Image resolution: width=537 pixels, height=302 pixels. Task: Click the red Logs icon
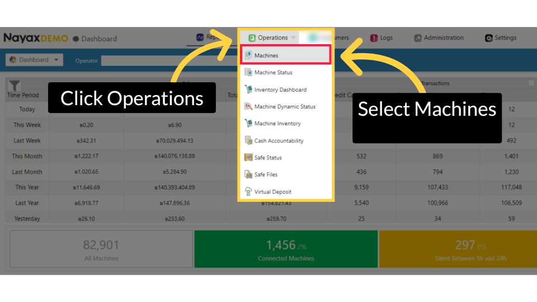[x=374, y=38]
